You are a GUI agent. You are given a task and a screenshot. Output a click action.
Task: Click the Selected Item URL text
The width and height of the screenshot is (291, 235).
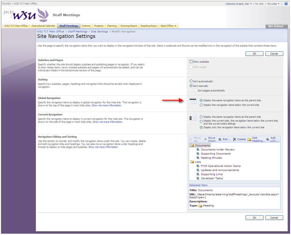pyautogui.click(x=234, y=196)
